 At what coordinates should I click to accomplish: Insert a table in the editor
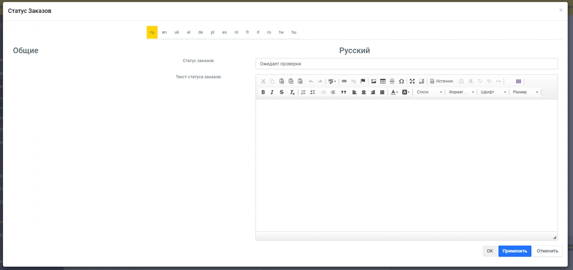[382, 81]
